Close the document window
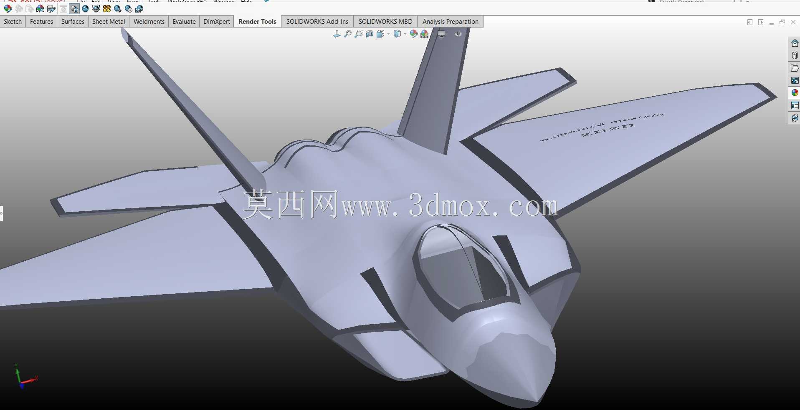800x410 pixels. click(x=793, y=22)
